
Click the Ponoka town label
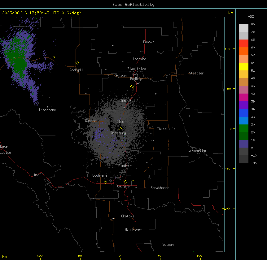click(149, 42)
